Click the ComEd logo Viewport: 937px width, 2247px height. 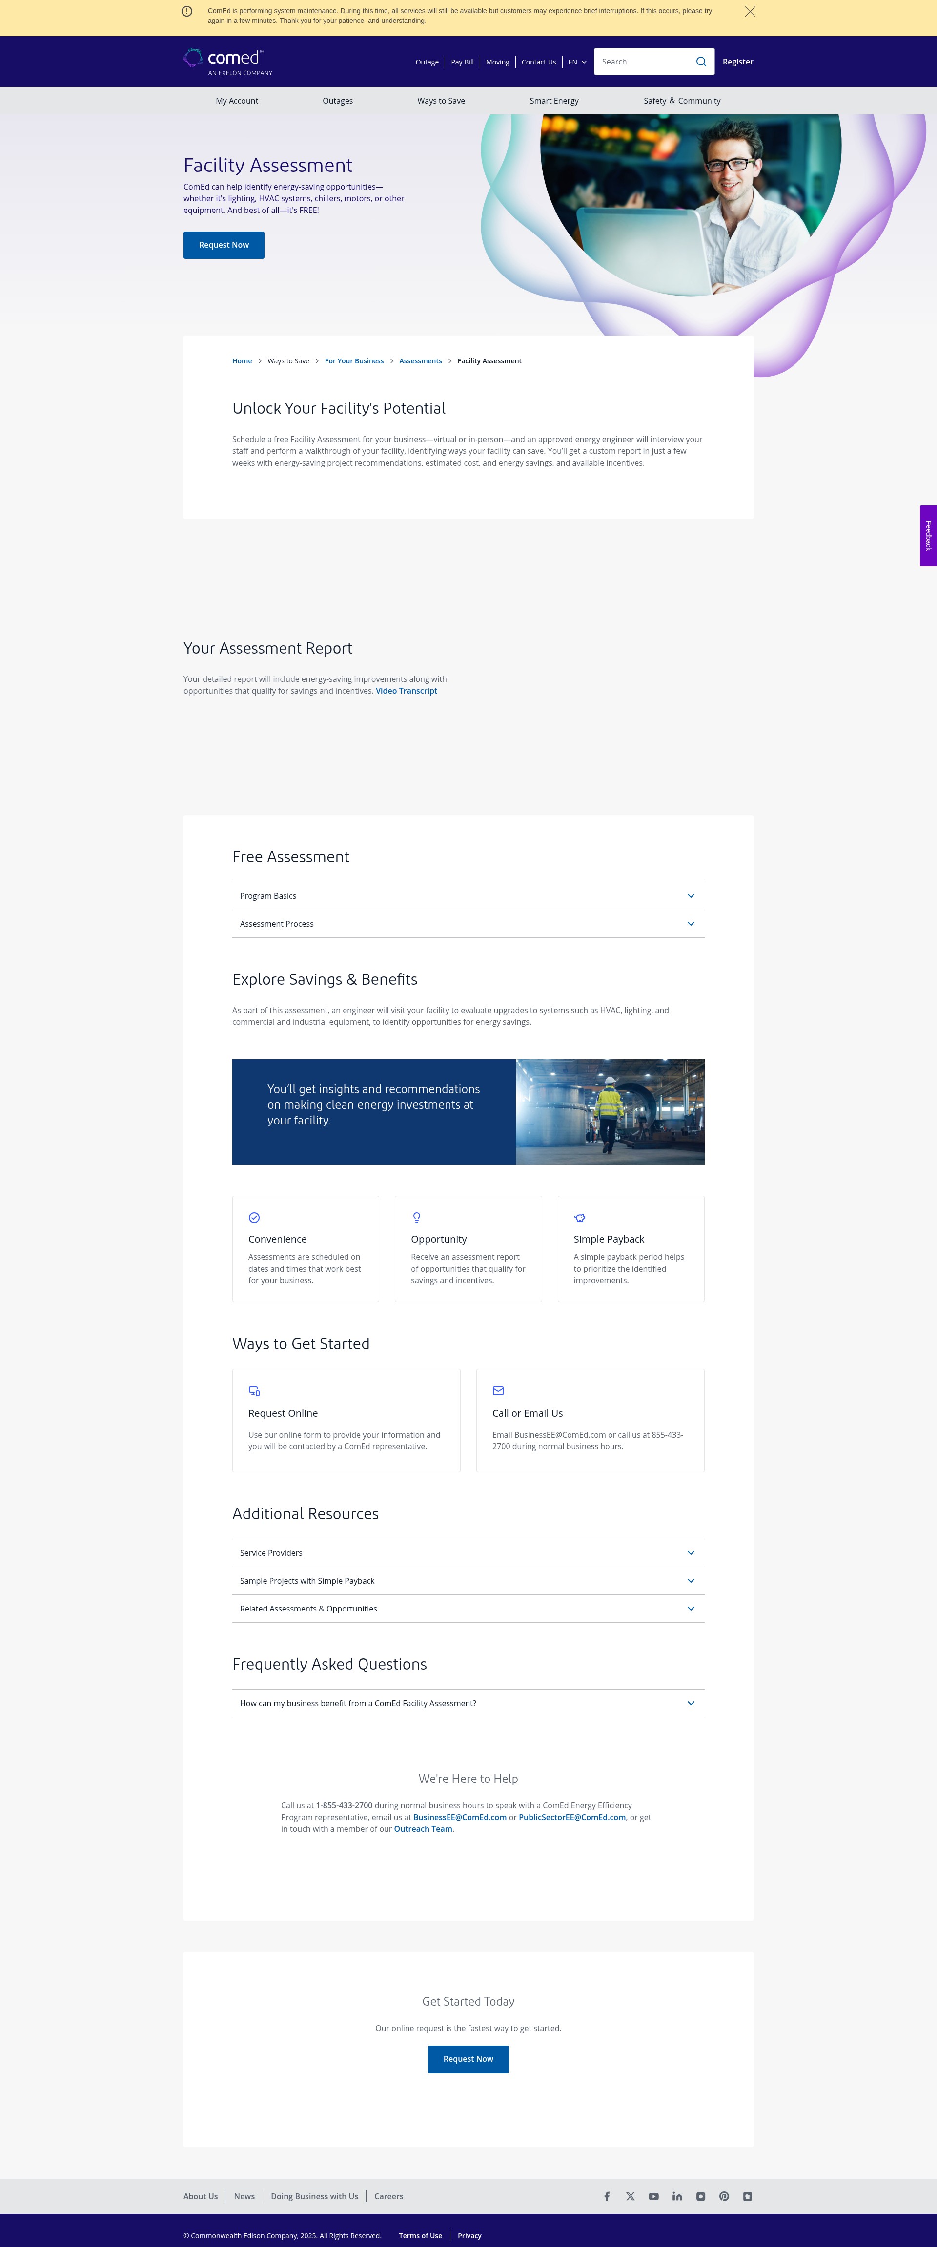228,61
